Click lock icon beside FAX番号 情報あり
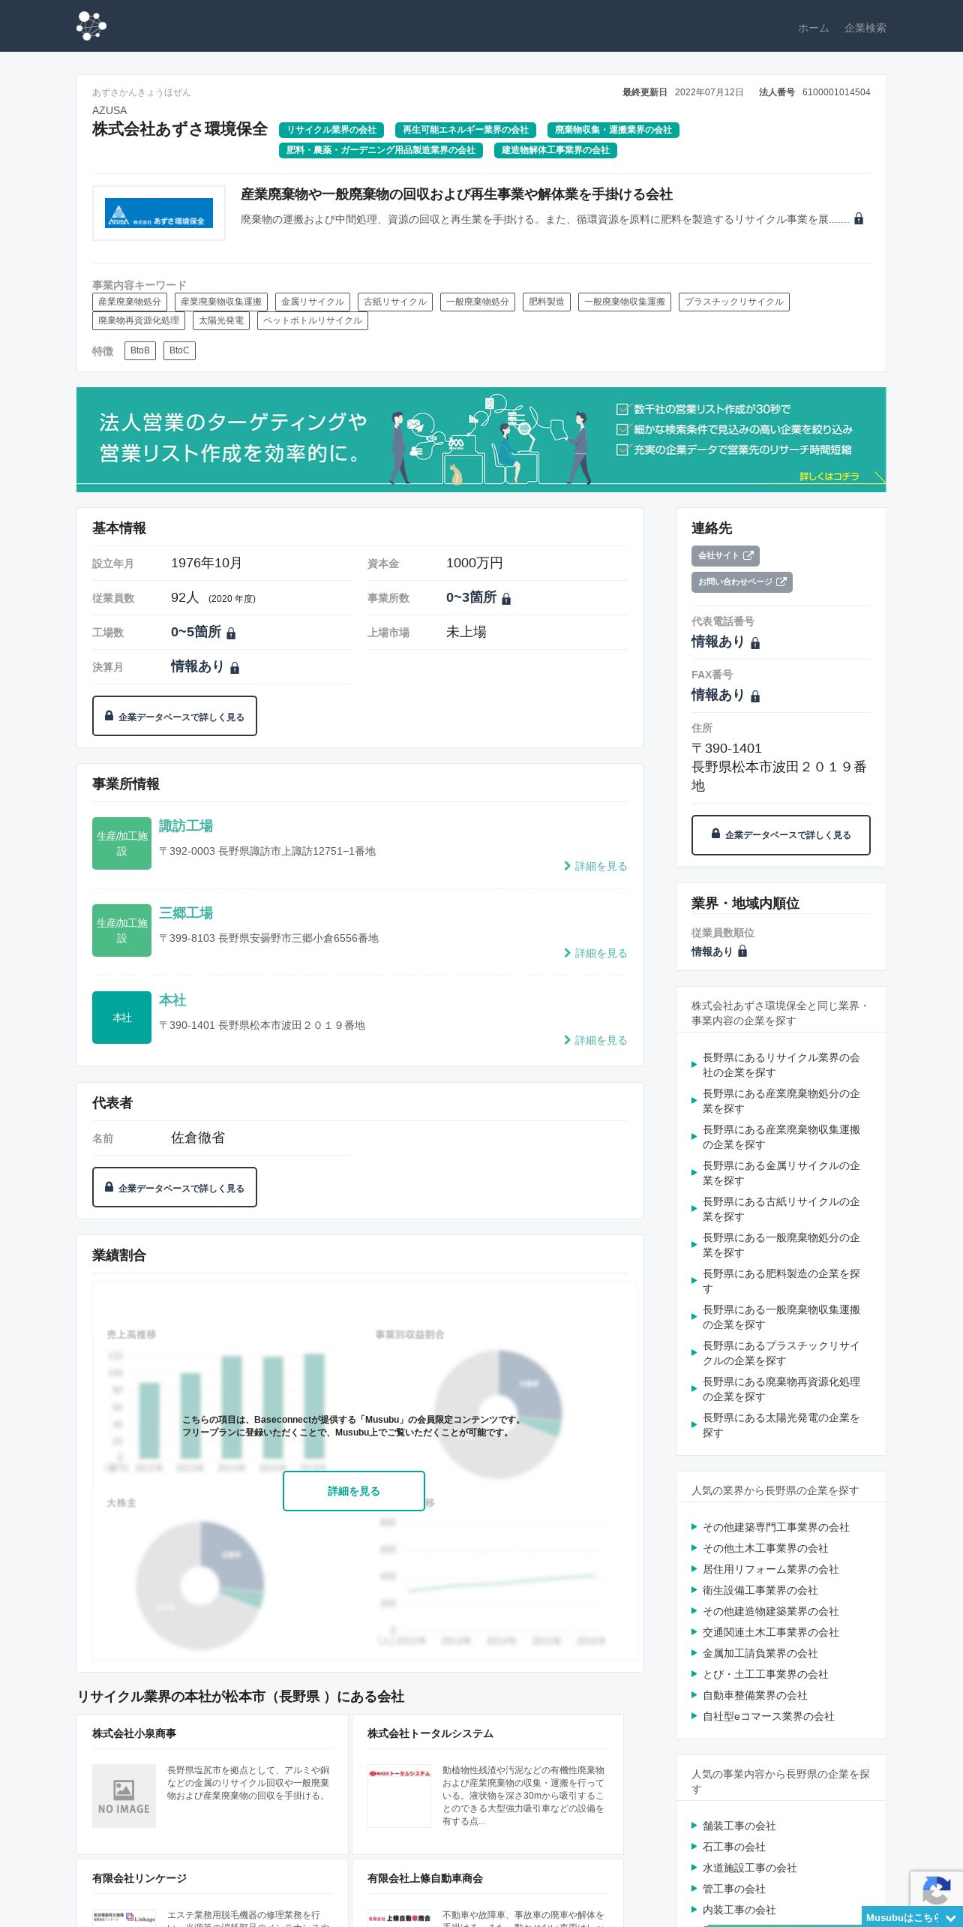Image resolution: width=963 pixels, height=1927 pixels. 755,696
